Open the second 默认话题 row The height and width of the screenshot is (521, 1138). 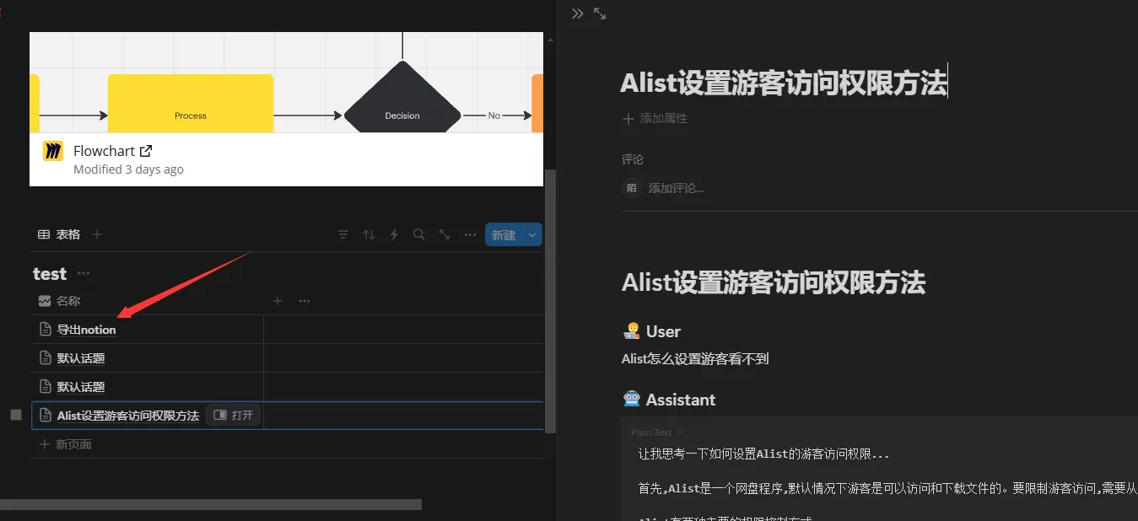pyautogui.click(x=81, y=387)
